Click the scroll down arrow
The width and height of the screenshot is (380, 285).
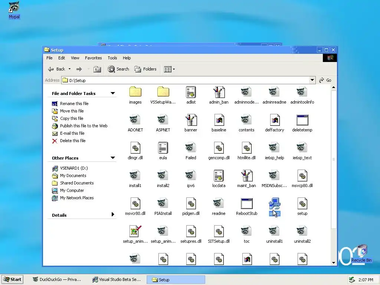pos(334,263)
